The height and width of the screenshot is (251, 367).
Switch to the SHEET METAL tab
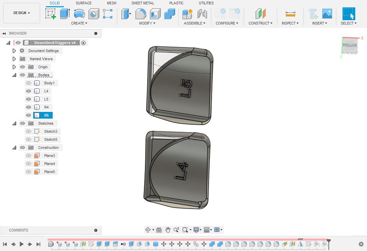point(143,3)
